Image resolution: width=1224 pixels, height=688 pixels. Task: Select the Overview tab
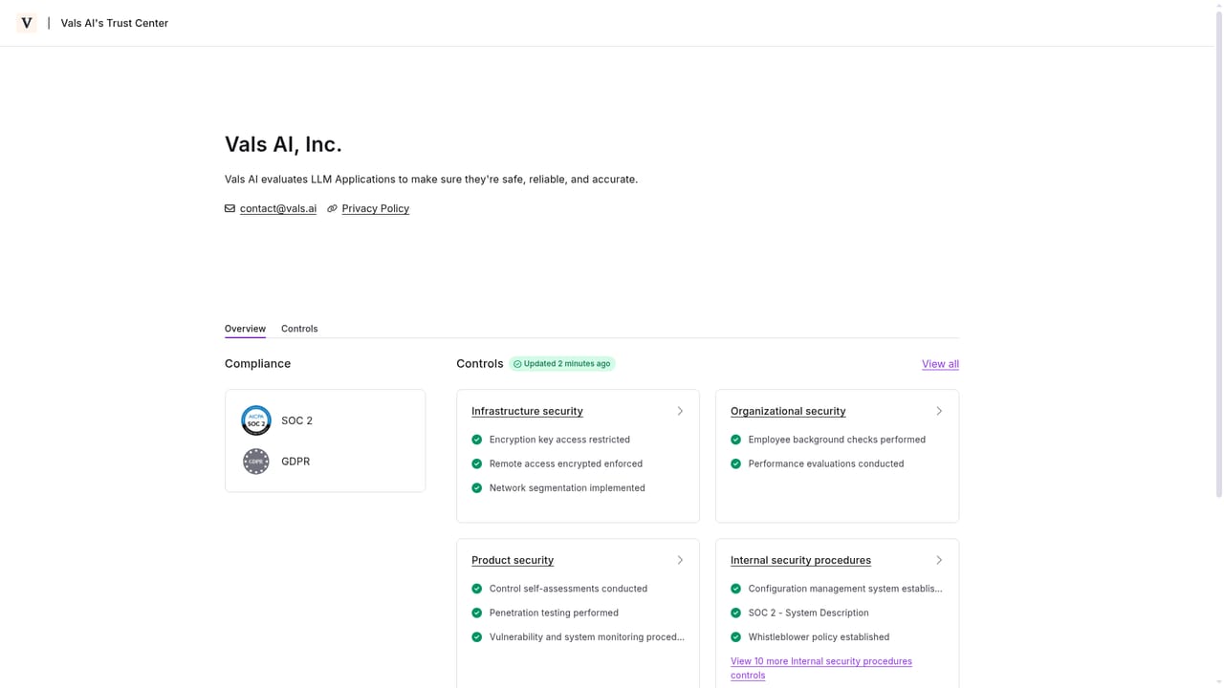tap(245, 329)
